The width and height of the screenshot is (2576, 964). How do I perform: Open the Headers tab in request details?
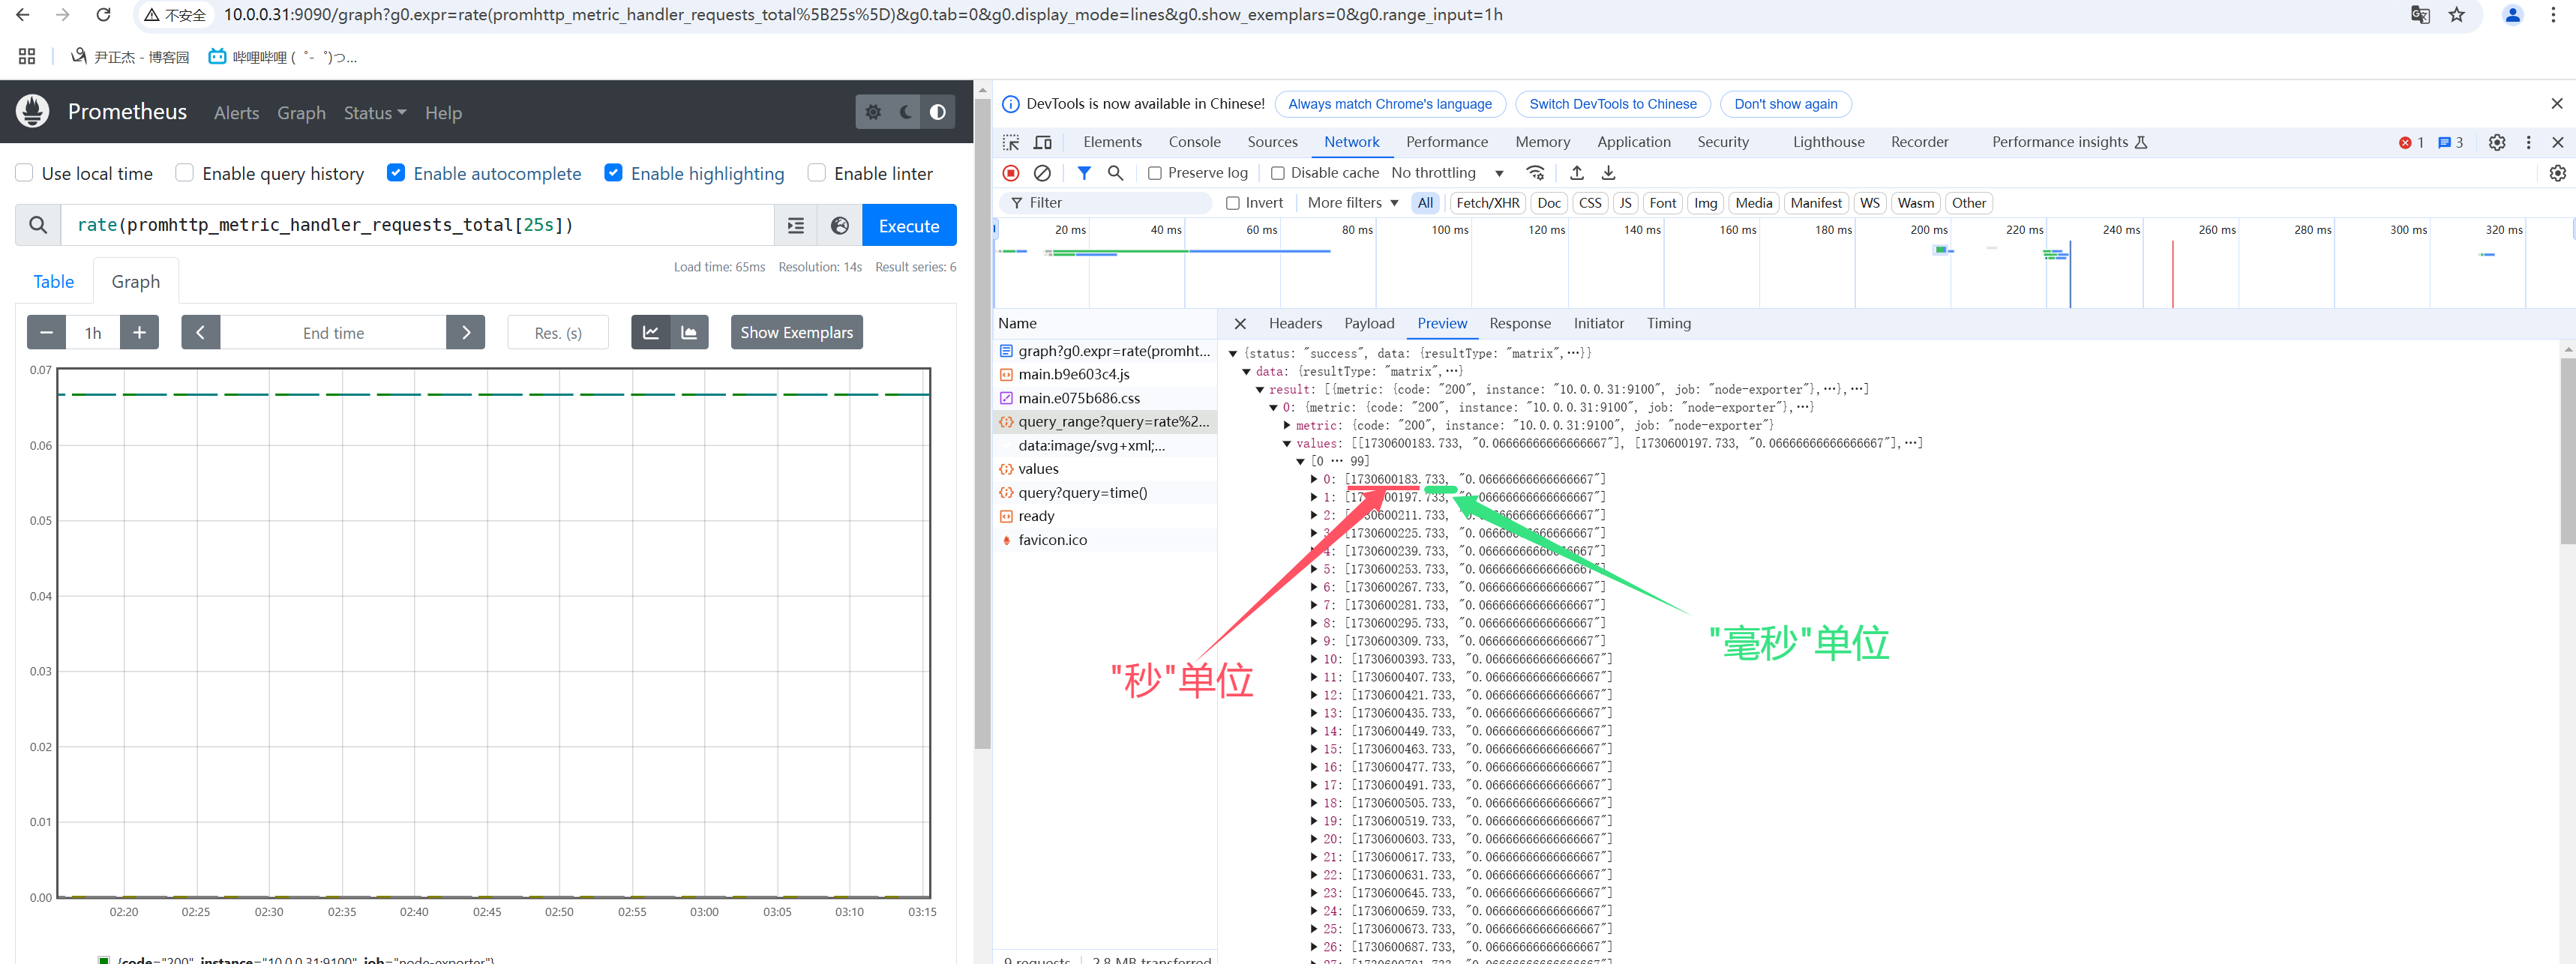(x=1295, y=323)
